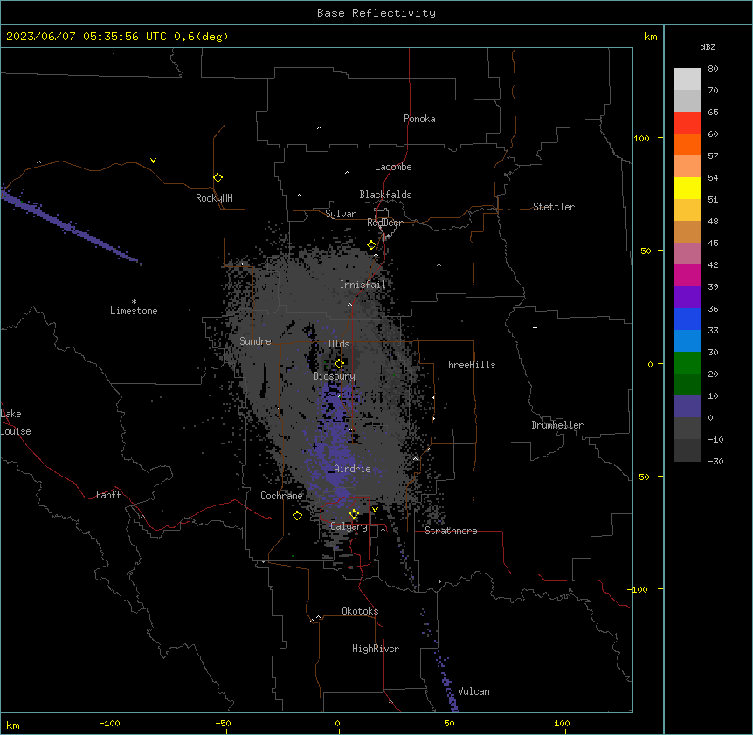Click the Sylvan label on map
This screenshot has width=753, height=735.
pos(341,214)
